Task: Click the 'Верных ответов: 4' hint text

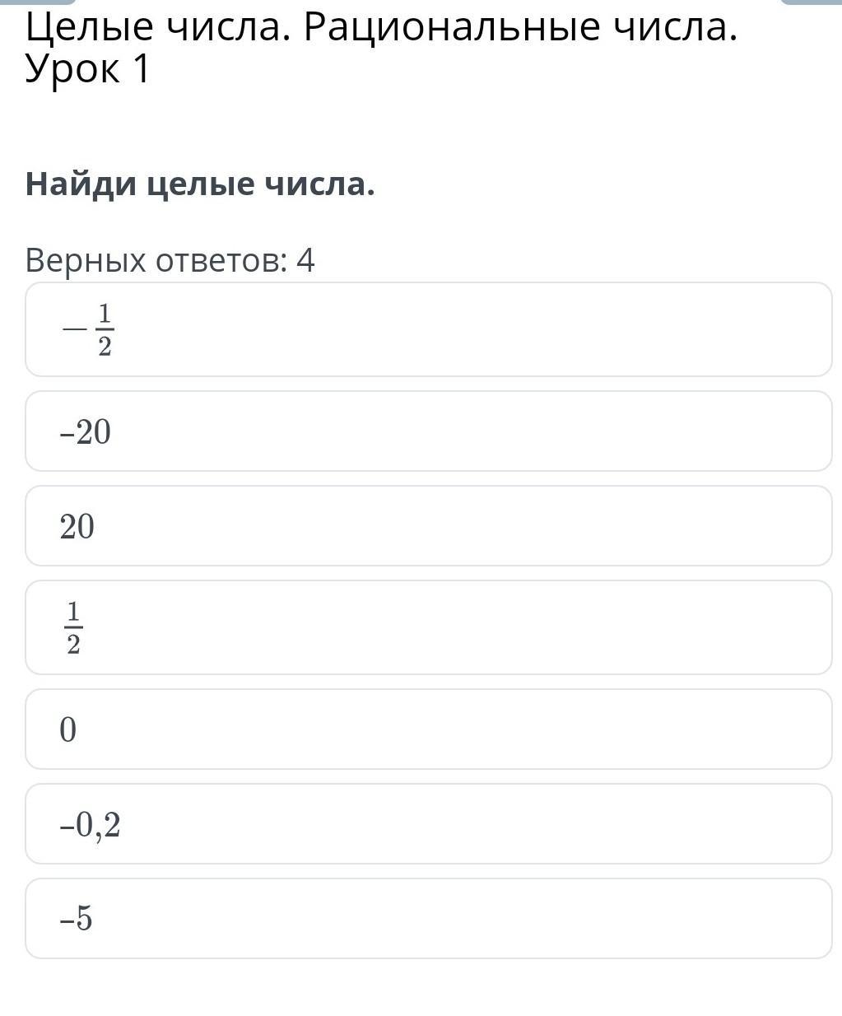Action: 170,260
